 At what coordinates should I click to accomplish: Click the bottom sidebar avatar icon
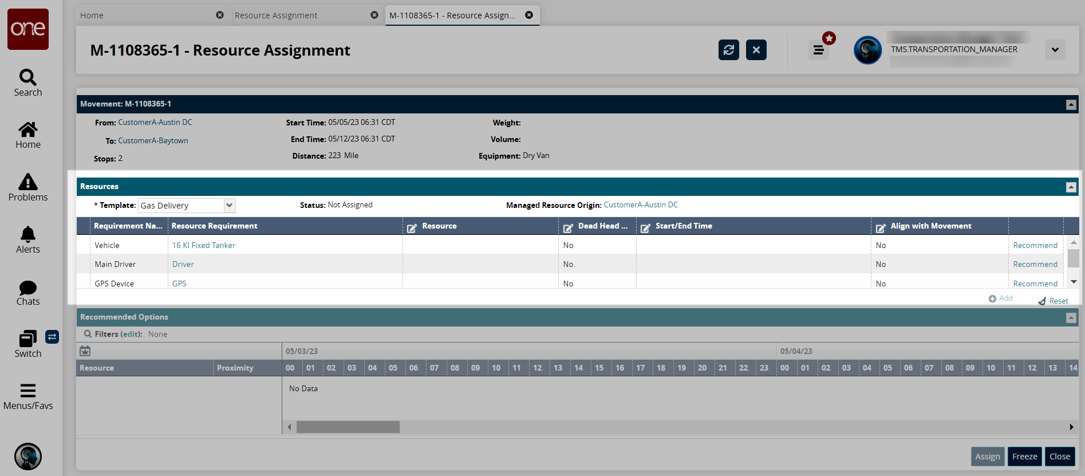(28, 457)
